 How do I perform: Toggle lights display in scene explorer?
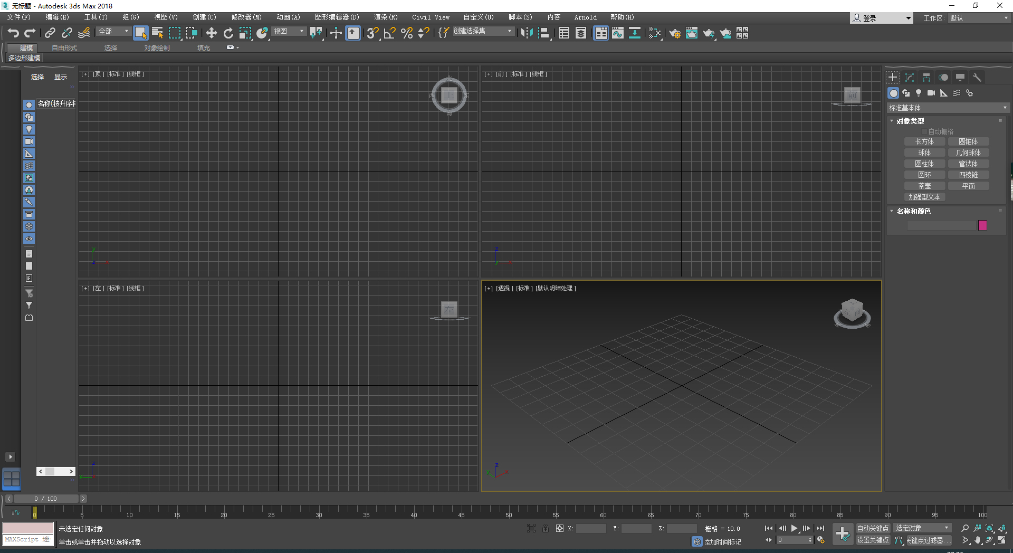point(29,129)
